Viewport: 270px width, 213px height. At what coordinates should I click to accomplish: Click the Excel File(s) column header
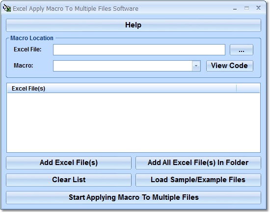[122, 89]
